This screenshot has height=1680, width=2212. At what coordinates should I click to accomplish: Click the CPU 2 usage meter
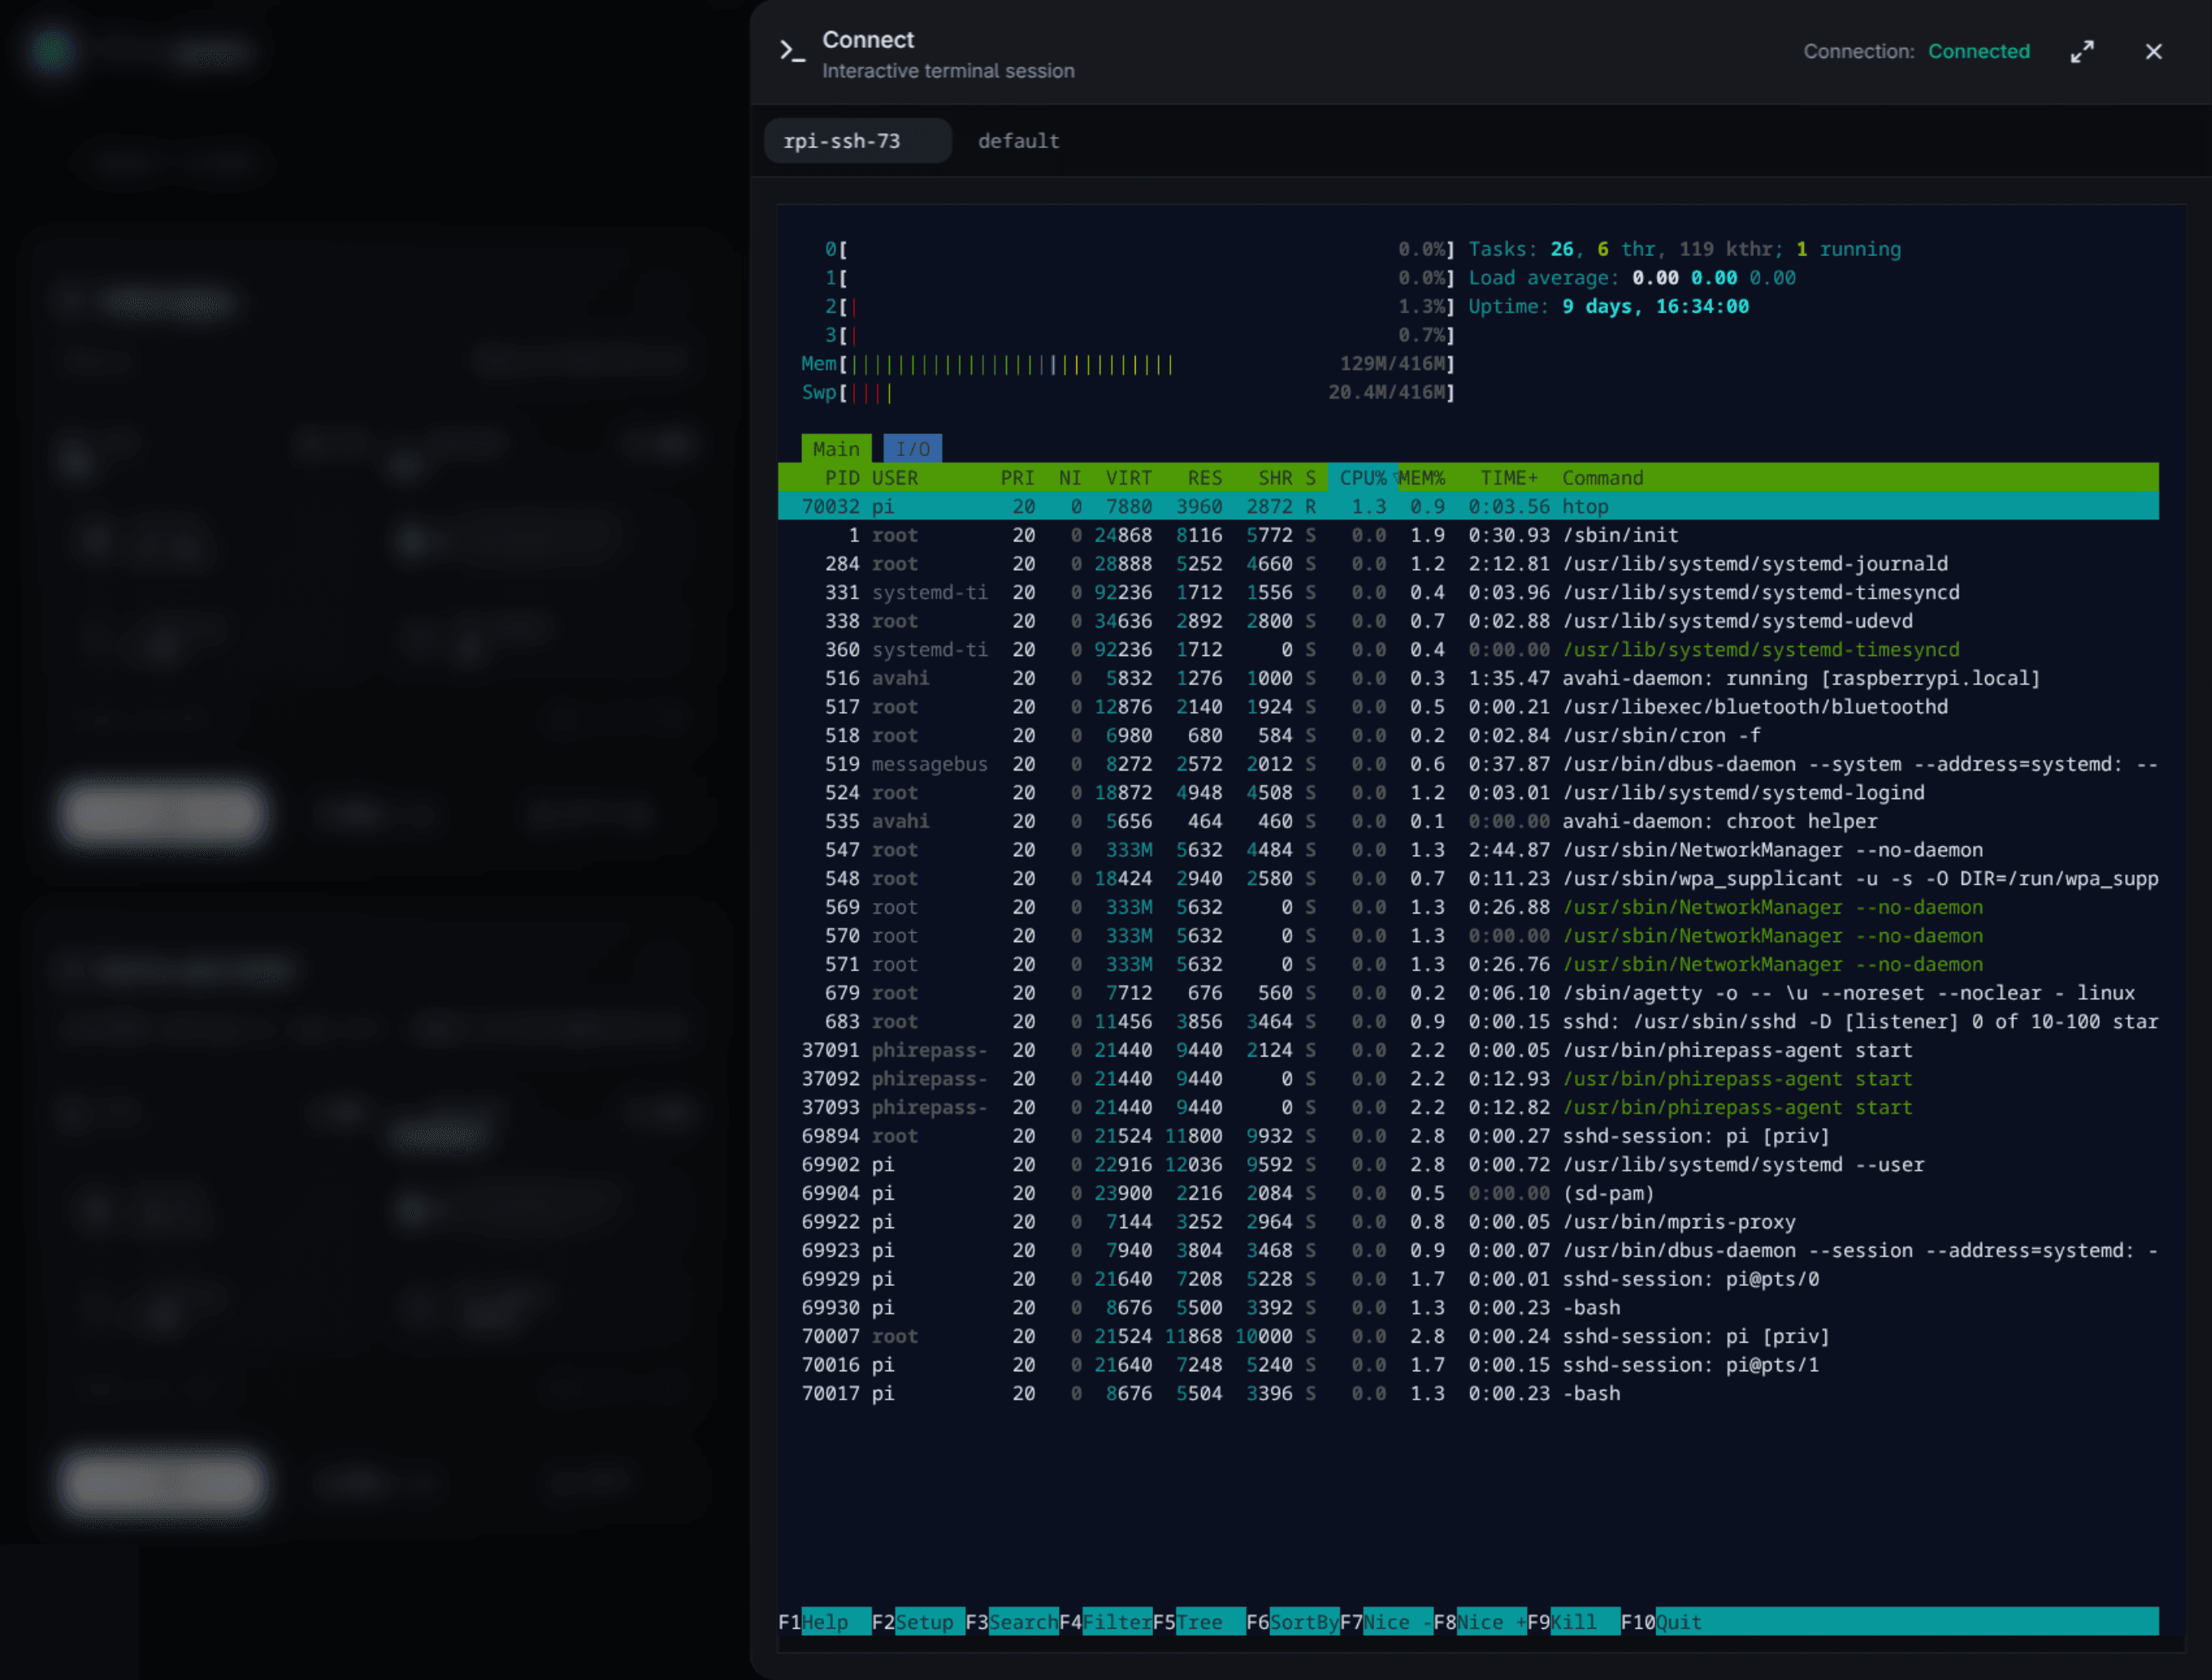1139,307
